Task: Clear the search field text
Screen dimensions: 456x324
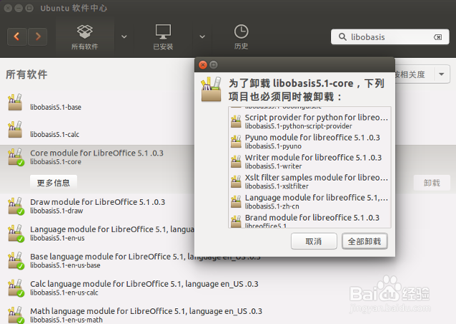Action: click(437, 37)
